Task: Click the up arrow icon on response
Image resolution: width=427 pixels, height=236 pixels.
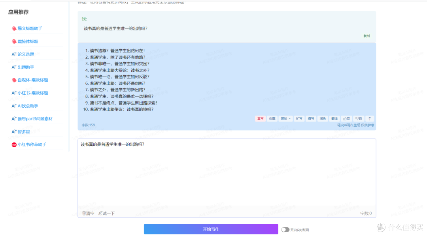Action: [370, 118]
